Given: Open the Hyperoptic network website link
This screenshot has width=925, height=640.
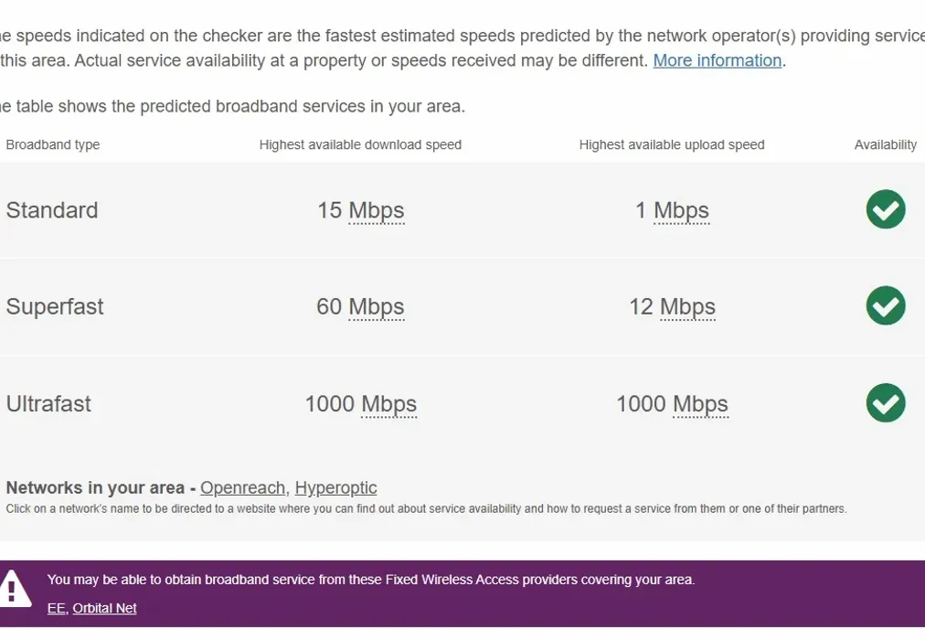Looking at the screenshot, I should pos(335,487).
